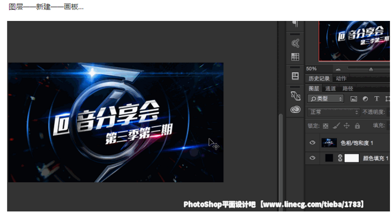Open the Swatches grid panel icon
The image size is (392, 214).
tap(295, 57)
